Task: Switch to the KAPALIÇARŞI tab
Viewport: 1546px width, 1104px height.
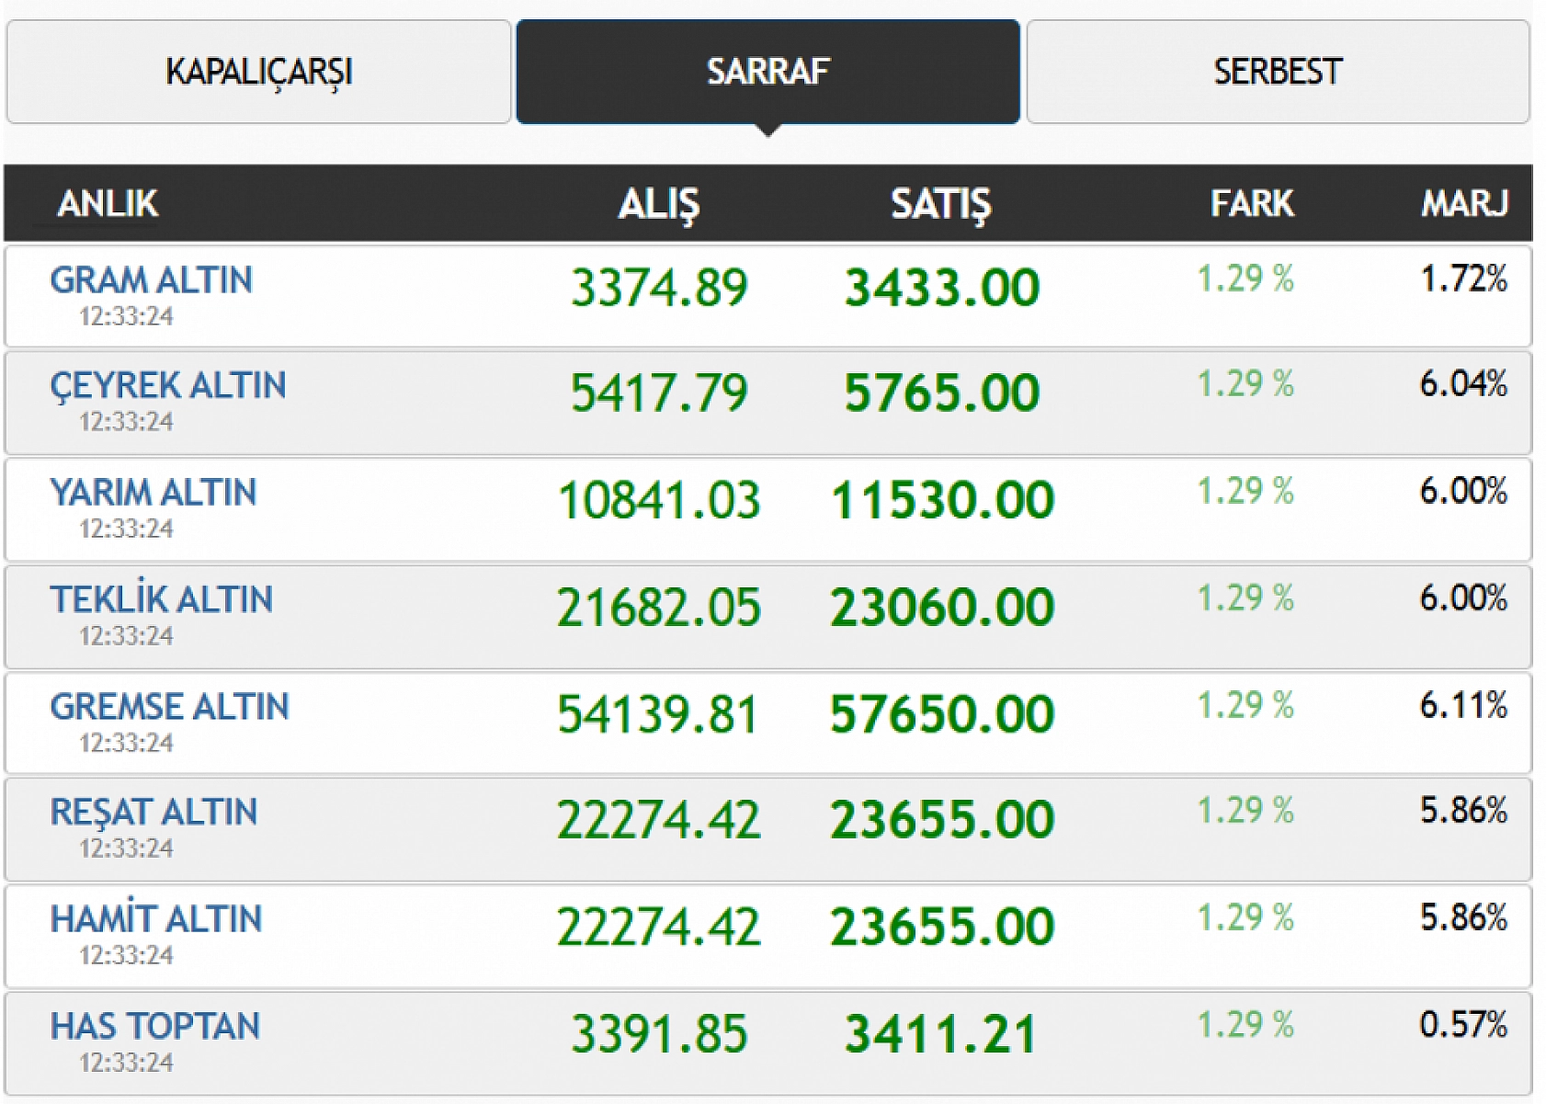Action: point(258,72)
